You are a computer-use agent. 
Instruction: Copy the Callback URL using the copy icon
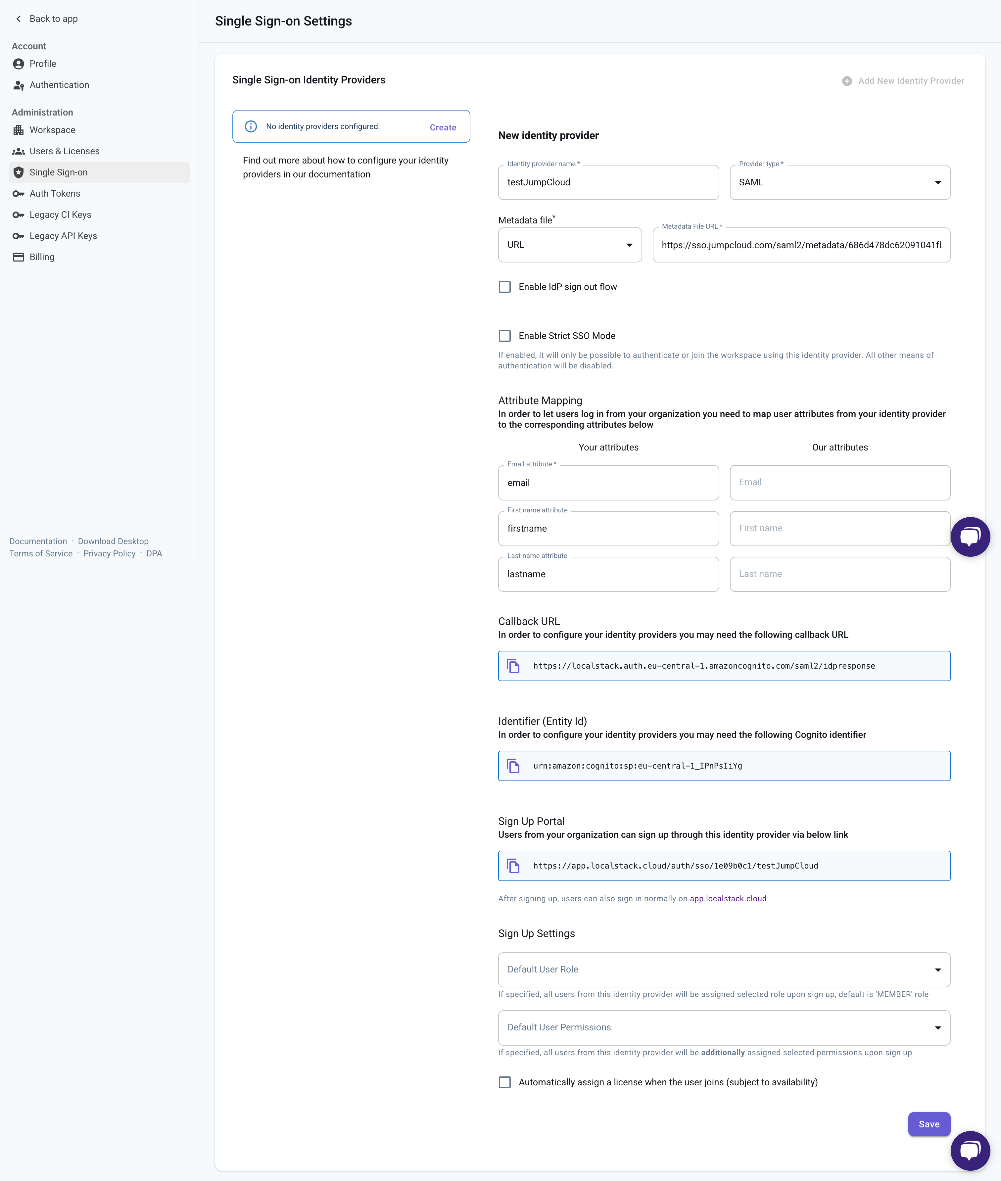pyautogui.click(x=513, y=666)
